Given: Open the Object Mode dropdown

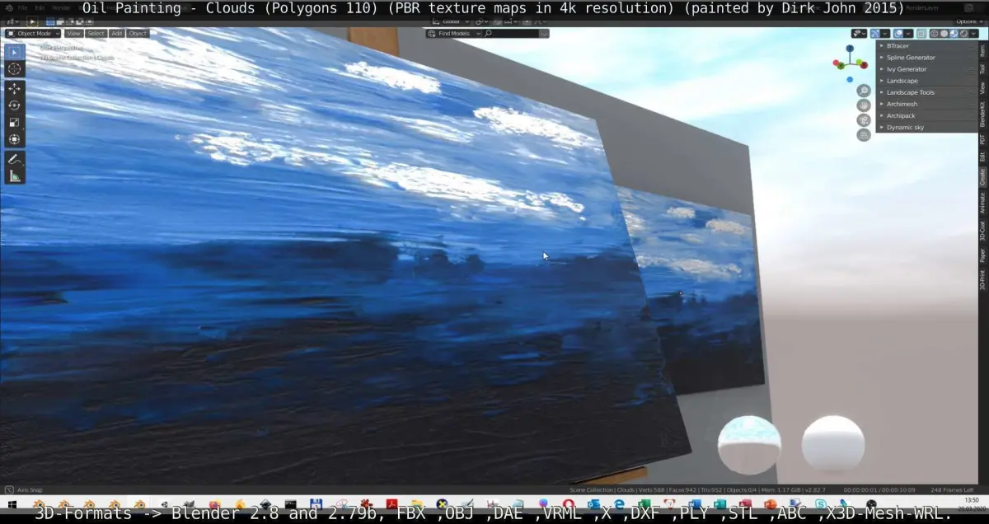Looking at the screenshot, I should [x=33, y=34].
